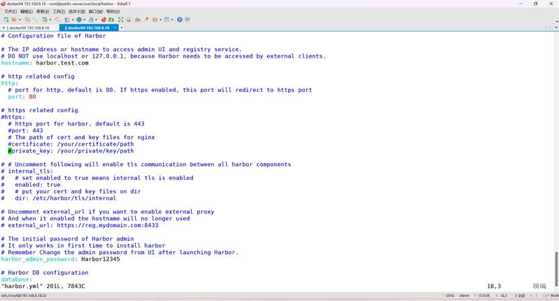Click the font settings icon

pyautogui.click(x=91, y=19)
